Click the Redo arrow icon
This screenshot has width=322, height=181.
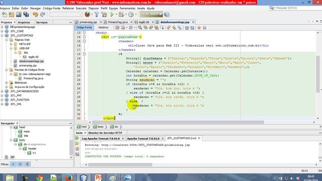(43, 15)
